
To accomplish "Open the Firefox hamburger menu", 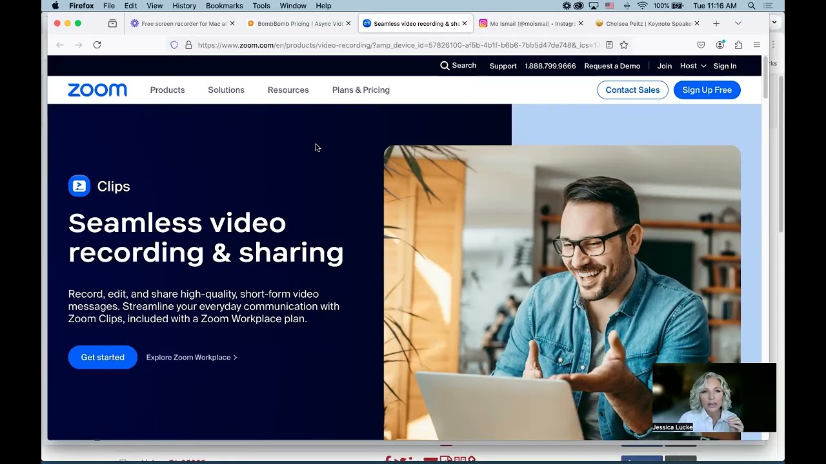I will (757, 45).
